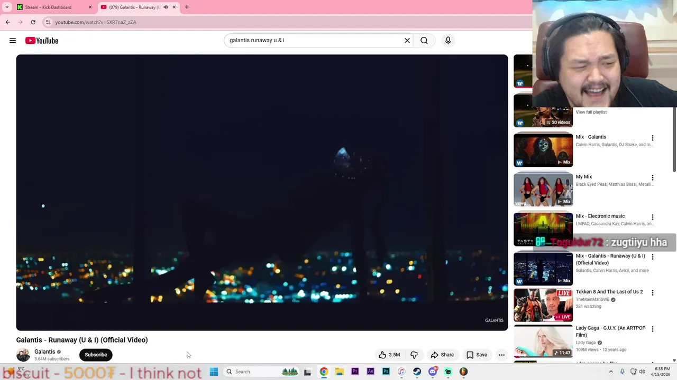Reload the page with the refresh icon
Image resolution: width=677 pixels, height=380 pixels.
coord(33,22)
